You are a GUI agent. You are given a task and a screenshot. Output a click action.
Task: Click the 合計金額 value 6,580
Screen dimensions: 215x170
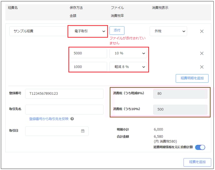point(158,137)
